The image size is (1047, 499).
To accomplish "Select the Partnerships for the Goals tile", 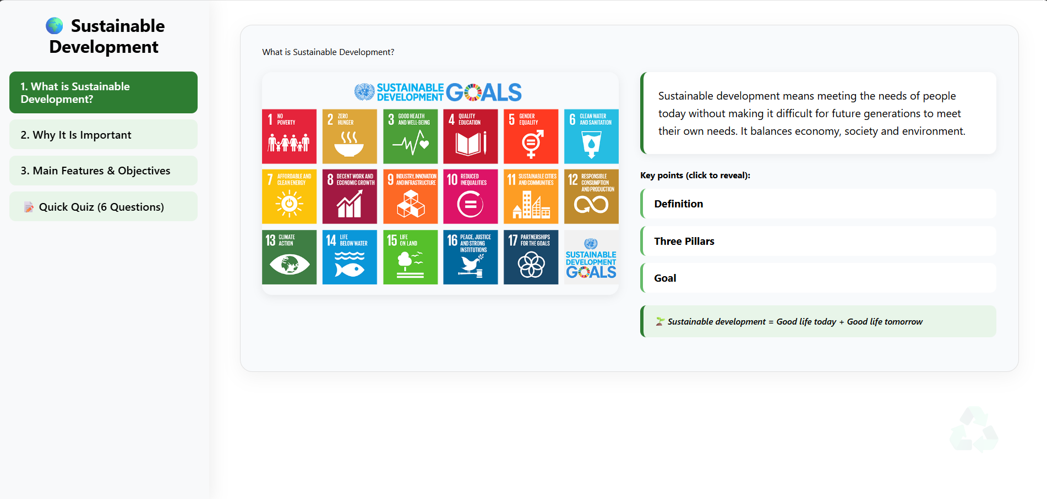I will 531,257.
